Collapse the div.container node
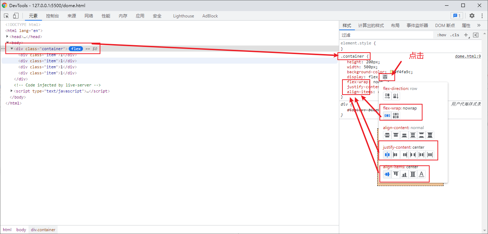 pyautogui.click(x=12, y=49)
